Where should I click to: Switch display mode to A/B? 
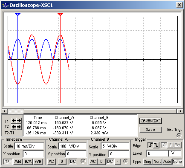point(38,162)
